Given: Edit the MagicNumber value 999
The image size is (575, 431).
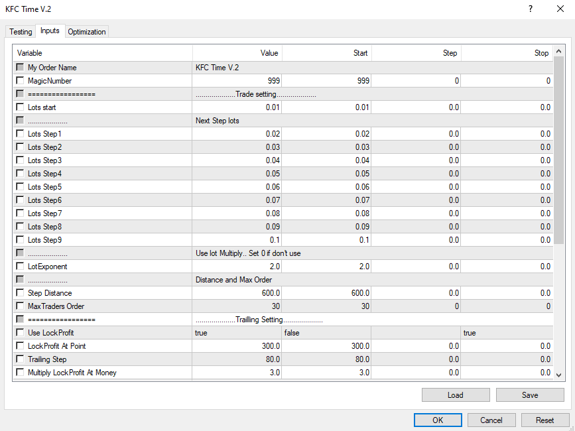Looking at the screenshot, I should tap(237, 81).
